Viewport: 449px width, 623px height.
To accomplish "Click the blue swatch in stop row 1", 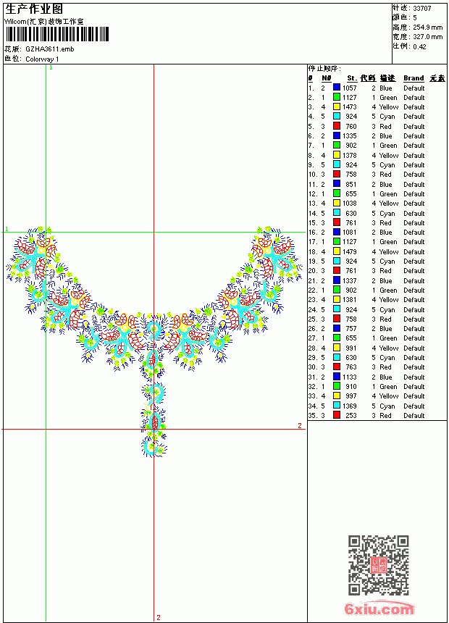I will pos(337,88).
